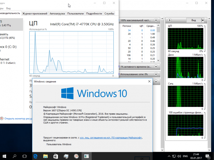Image resolution: width=214 pixels, height=160 pixels.
Task: Switch to Пользователи tab
Action: click(x=75, y=14)
